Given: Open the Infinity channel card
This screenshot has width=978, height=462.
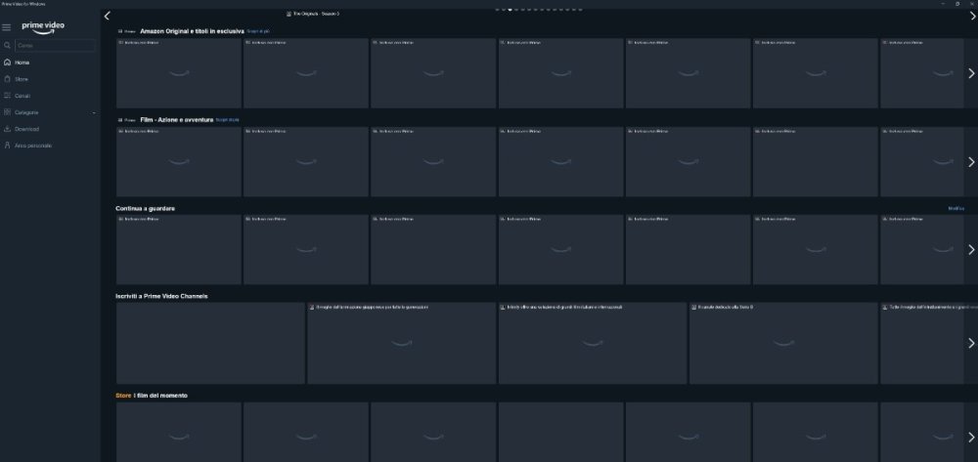Looking at the screenshot, I should 593,343.
